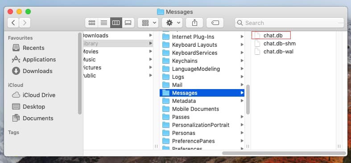This screenshot has width=351, height=163.
Task: Open Downloads in the sidebar
Action: coord(32,71)
